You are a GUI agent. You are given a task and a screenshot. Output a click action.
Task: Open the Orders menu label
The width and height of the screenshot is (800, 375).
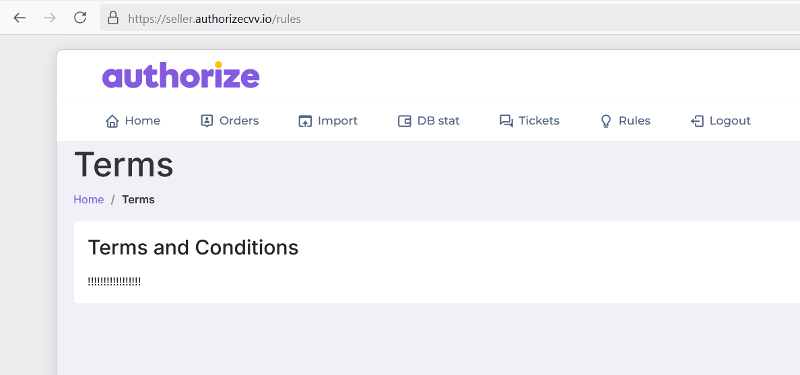239,121
